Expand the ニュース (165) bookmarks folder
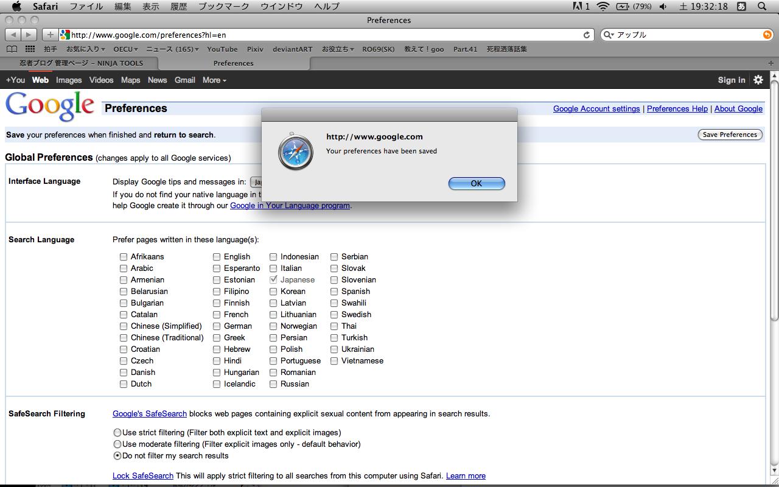This screenshot has width=779, height=487. tap(172, 49)
